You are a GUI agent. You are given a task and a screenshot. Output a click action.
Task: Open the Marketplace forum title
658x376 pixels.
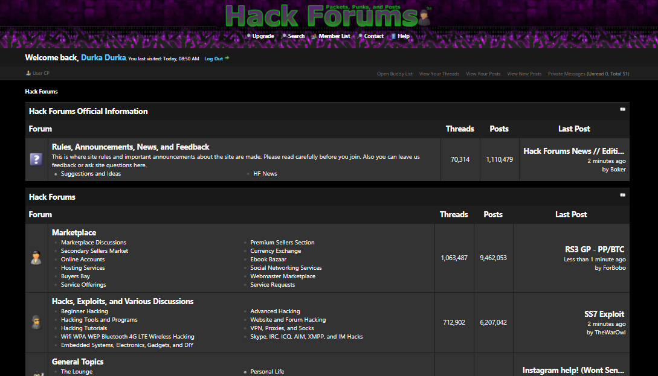pos(74,232)
